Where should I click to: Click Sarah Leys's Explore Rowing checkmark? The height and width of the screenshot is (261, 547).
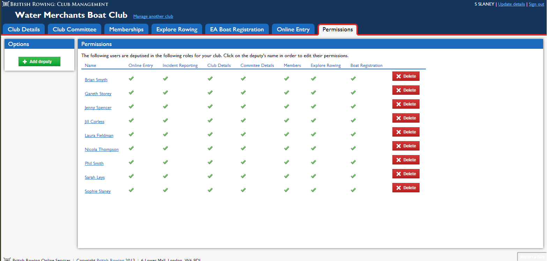tap(313, 176)
